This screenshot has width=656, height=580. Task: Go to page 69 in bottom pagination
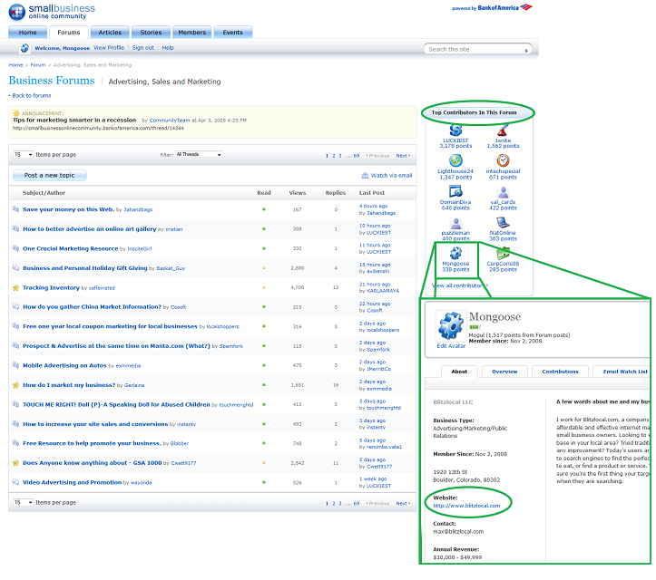(x=357, y=504)
